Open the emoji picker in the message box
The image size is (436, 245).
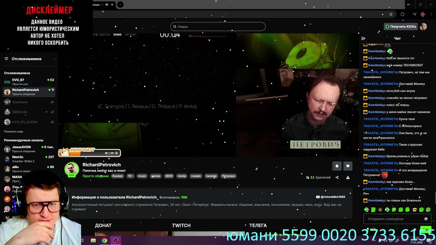click(x=426, y=219)
